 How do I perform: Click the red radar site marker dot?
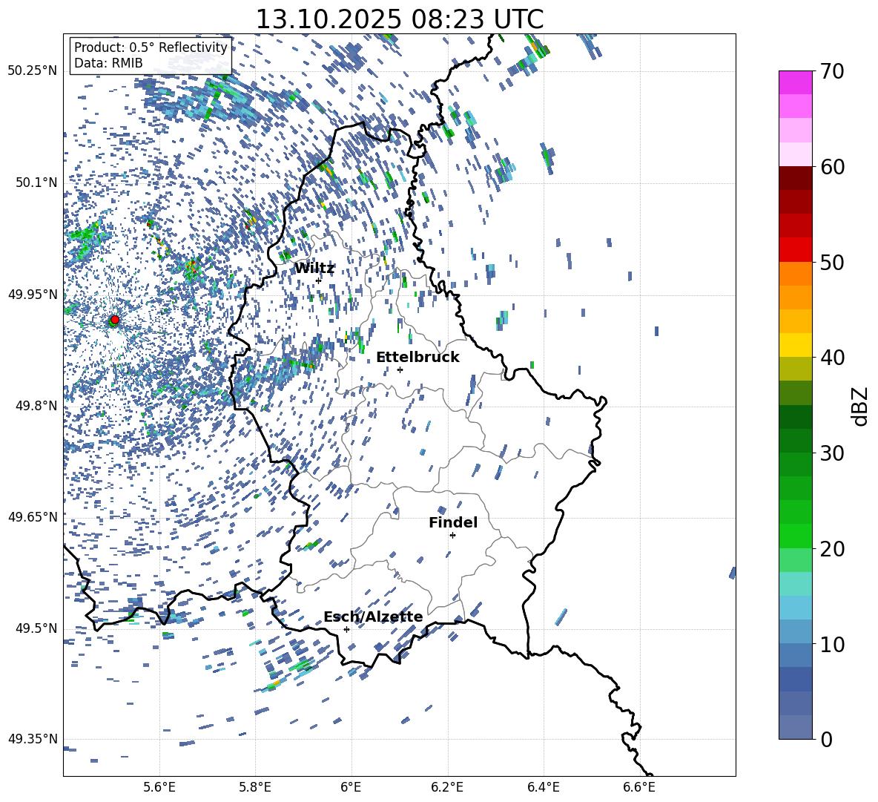click(115, 320)
